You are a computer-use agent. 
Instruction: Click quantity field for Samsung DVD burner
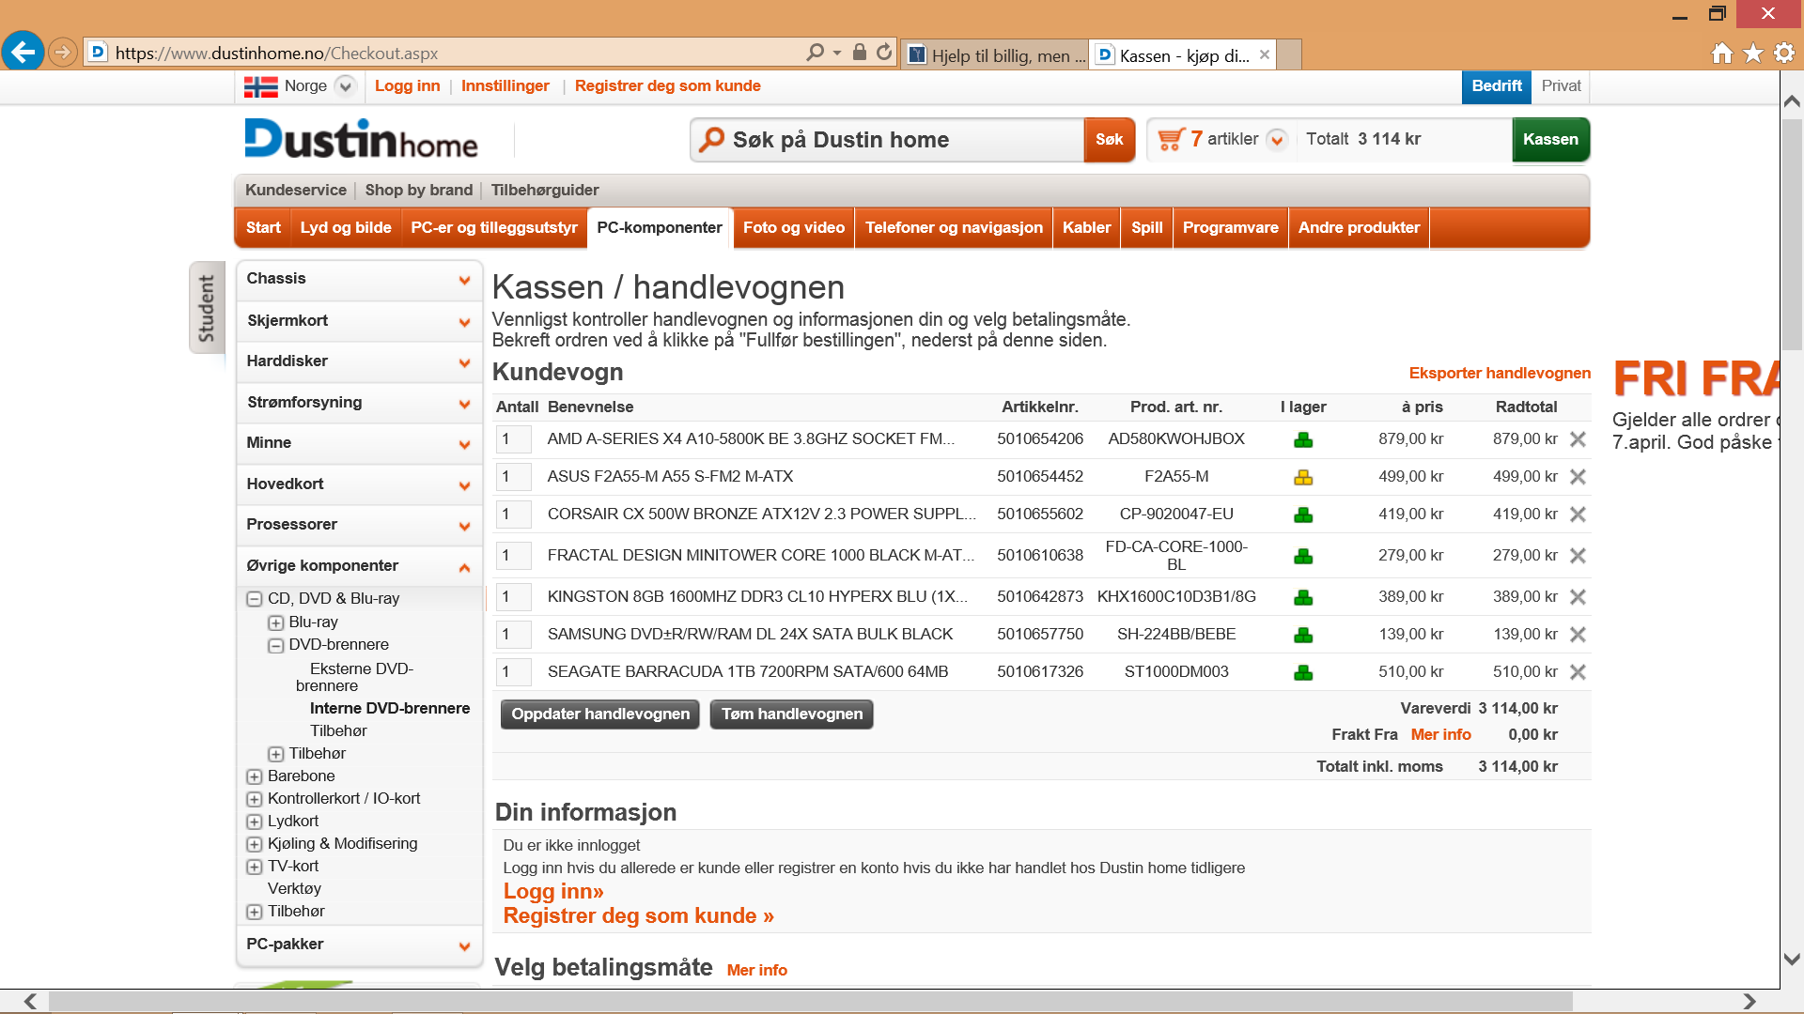(x=513, y=635)
